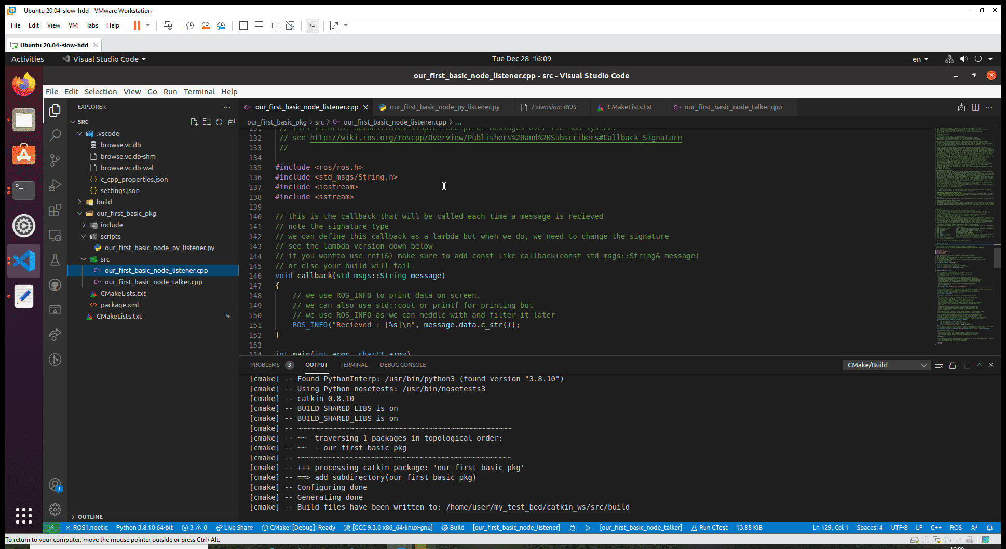This screenshot has width=1006, height=549.
Task: Maximize the panel size with chevron
Action: 980,365
